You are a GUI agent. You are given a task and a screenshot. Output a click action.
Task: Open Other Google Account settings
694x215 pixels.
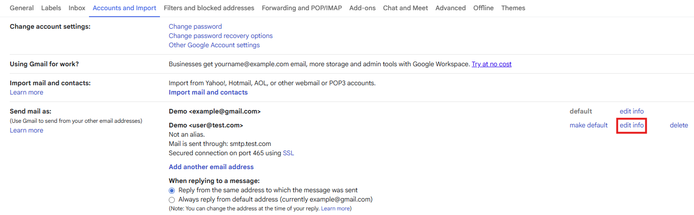[x=214, y=45]
